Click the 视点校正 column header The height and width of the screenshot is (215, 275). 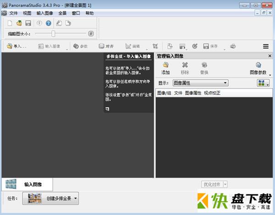pos(212,93)
